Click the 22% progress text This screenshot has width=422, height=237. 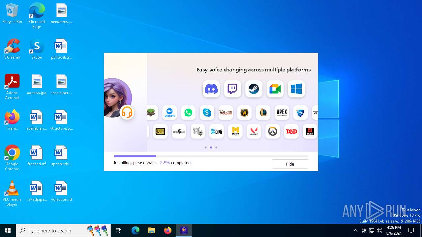(x=165, y=163)
